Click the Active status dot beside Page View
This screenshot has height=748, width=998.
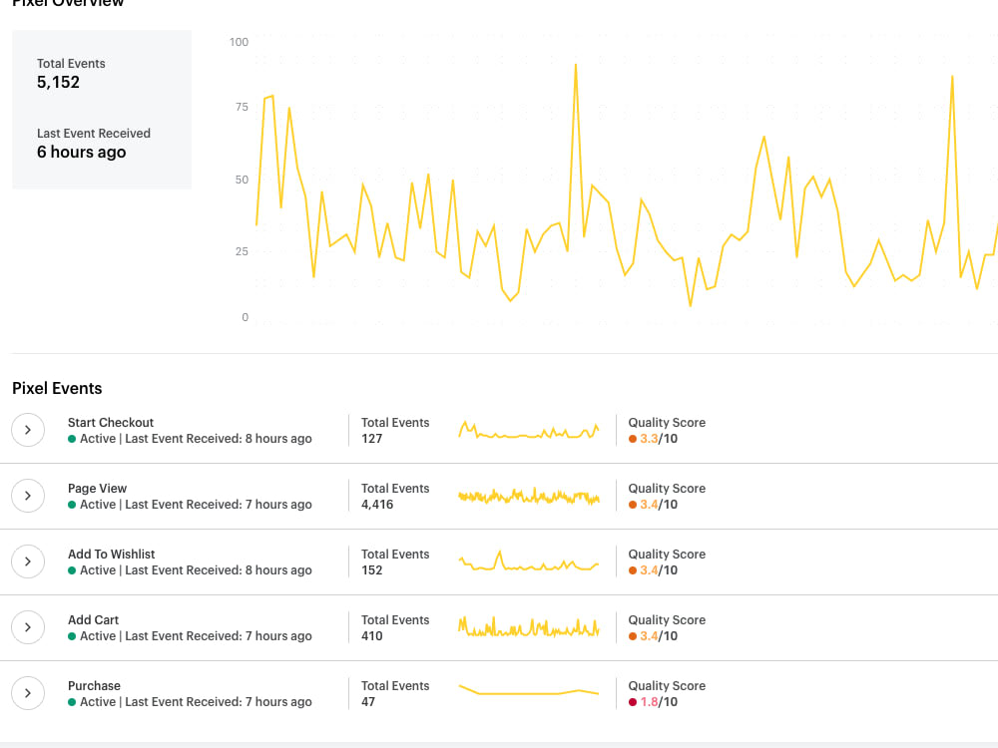click(x=72, y=504)
